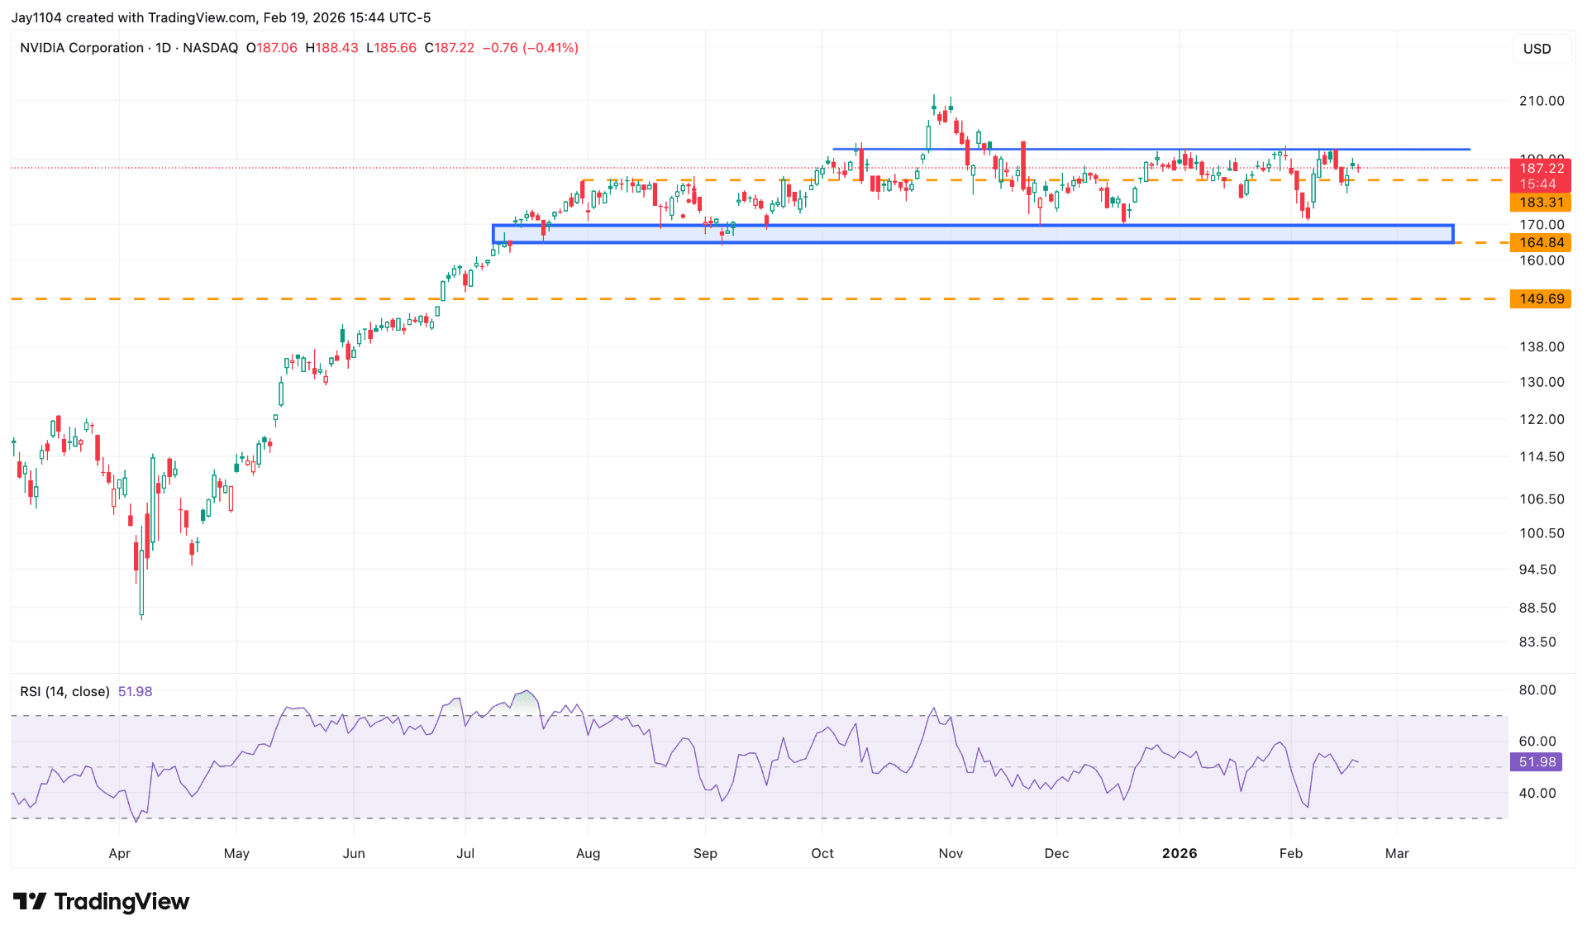
Task: Click the NASDAQ exchange label
Action: (212, 48)
